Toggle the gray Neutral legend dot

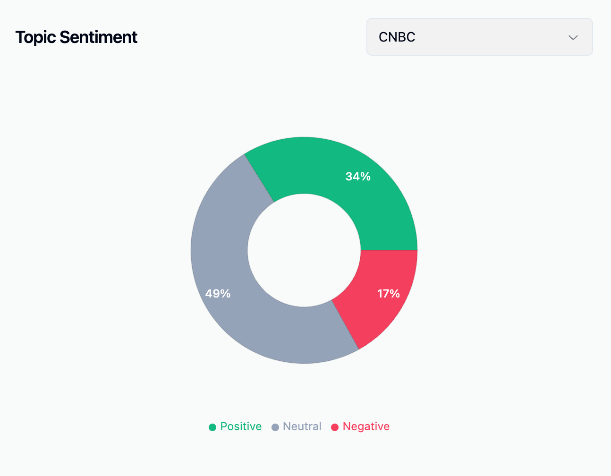point(275,427)
